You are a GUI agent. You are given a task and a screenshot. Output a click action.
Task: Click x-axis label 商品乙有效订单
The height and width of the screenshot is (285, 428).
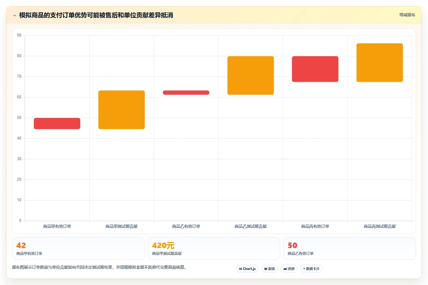point(186,226)
